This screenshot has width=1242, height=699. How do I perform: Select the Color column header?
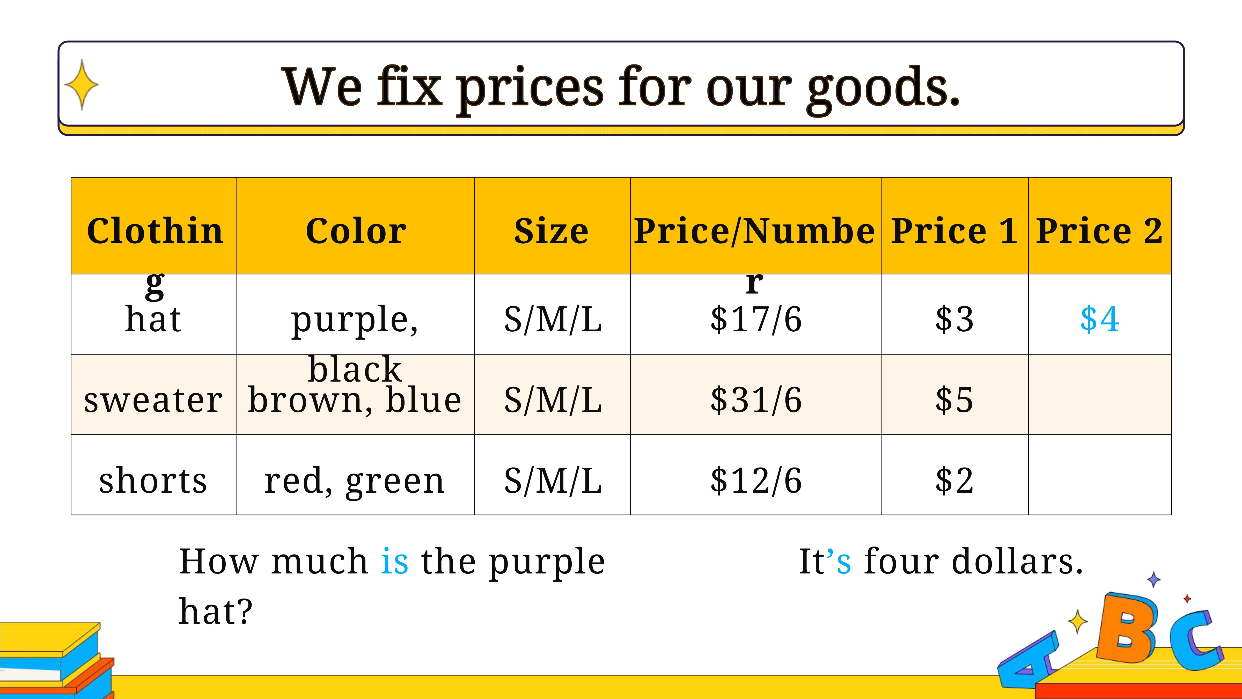tap(355, 226)
